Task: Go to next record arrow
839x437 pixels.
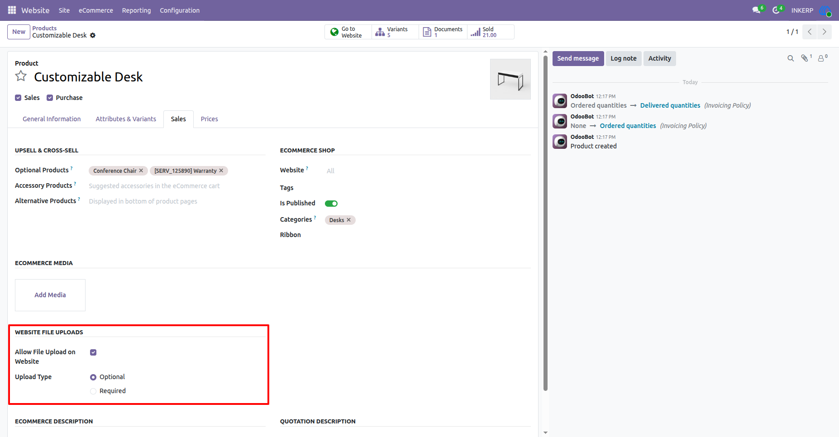Action: pos(825,32)
